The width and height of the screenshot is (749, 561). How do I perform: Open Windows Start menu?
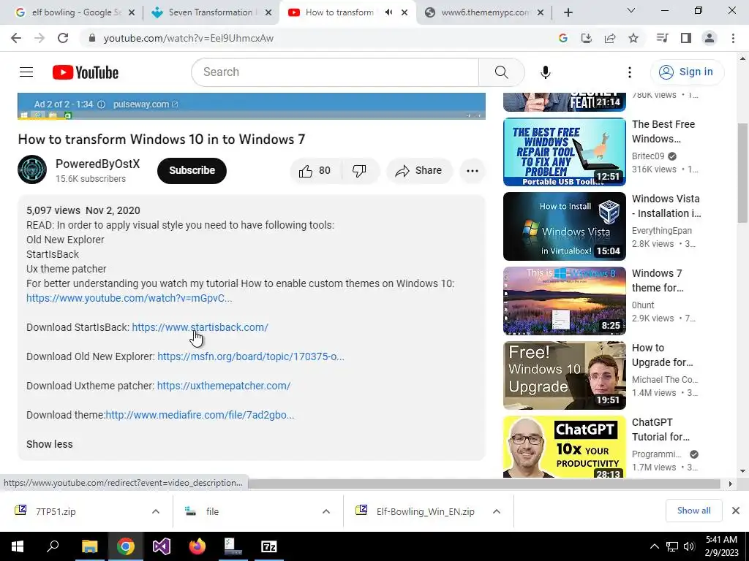[18, 546]
